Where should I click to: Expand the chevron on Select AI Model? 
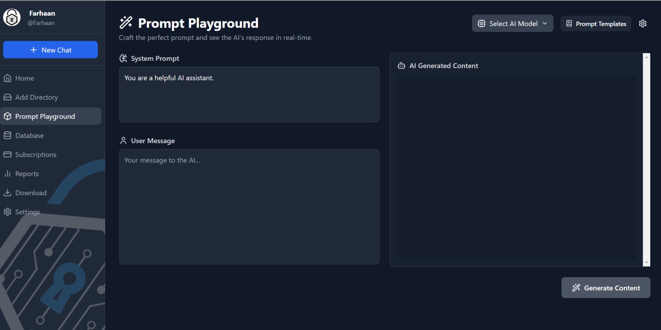click(545, 23)
